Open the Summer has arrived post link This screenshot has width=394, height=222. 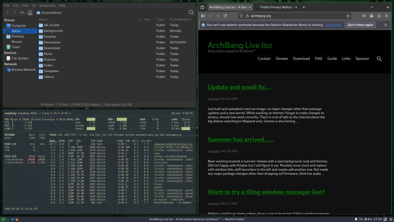pyautogui.click(x=240, y=140)
